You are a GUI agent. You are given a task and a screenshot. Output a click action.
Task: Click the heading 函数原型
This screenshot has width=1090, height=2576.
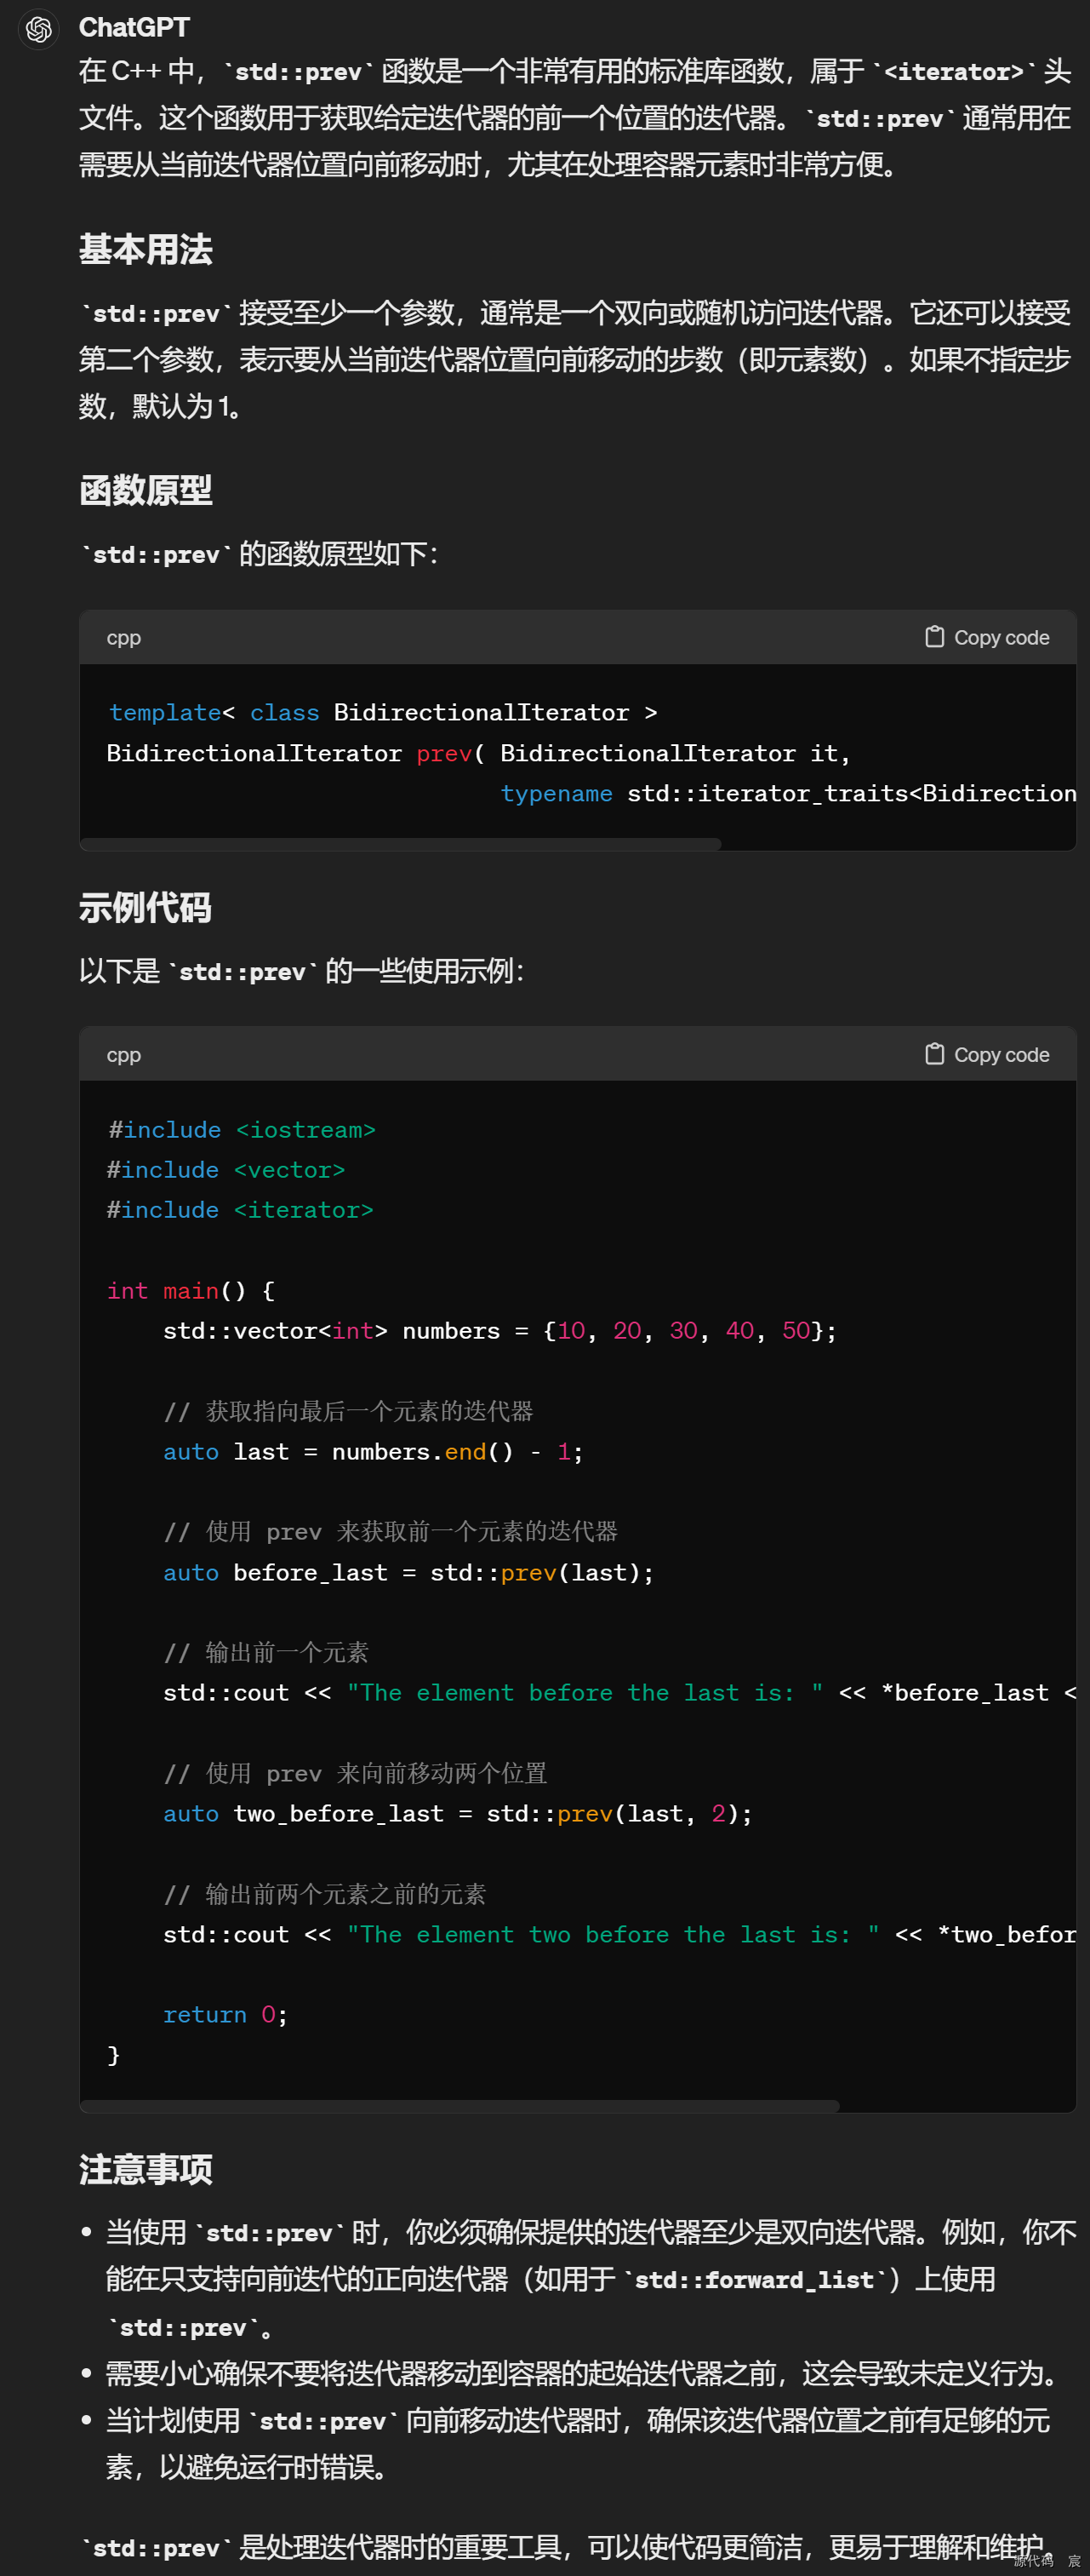coord(146,490)
